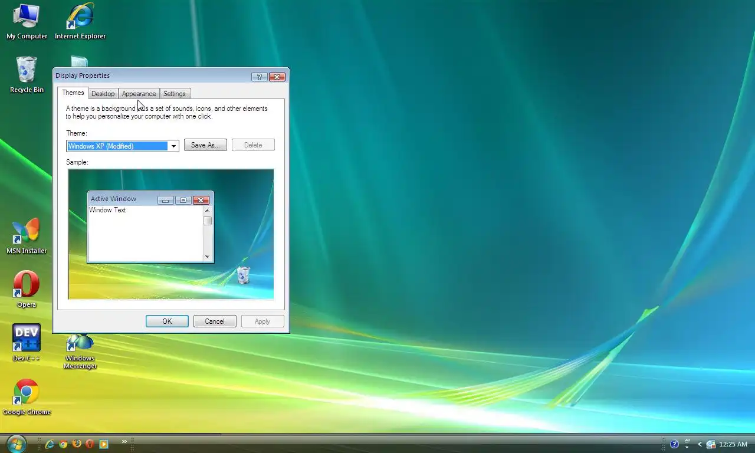
Task: Click Save As button for theme
Action: [205, 145]
